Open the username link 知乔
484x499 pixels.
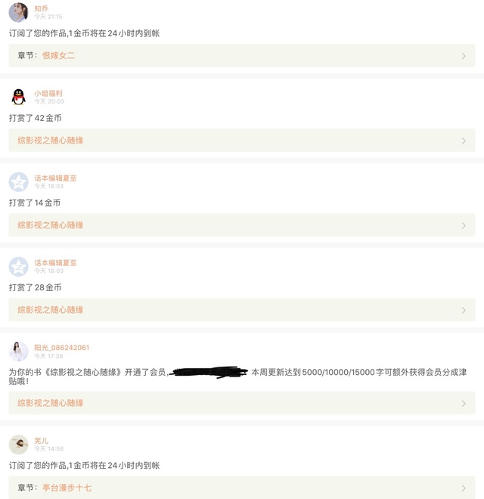point(41,8)
